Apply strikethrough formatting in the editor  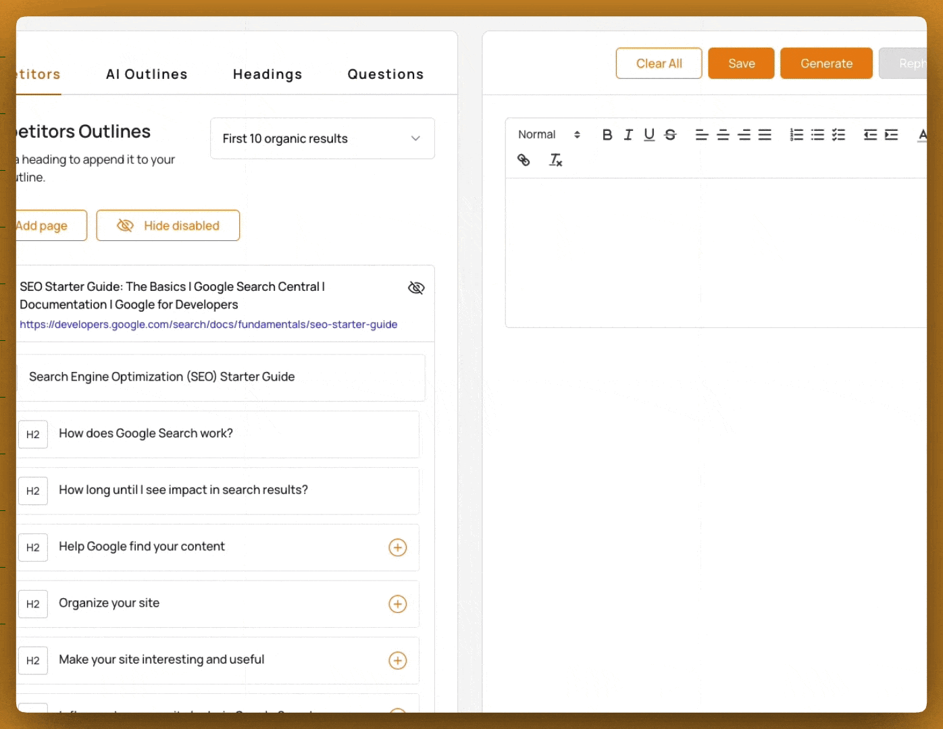pyautogui.click(x=670, y=134)
